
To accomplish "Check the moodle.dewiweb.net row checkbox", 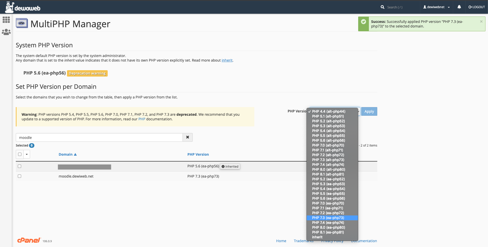I will (x=20, y=176).
